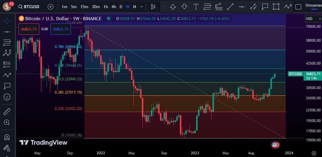322x157 pixels.
Task: Expand the timeframe dropdown chevron
Action: pos(141,7)
